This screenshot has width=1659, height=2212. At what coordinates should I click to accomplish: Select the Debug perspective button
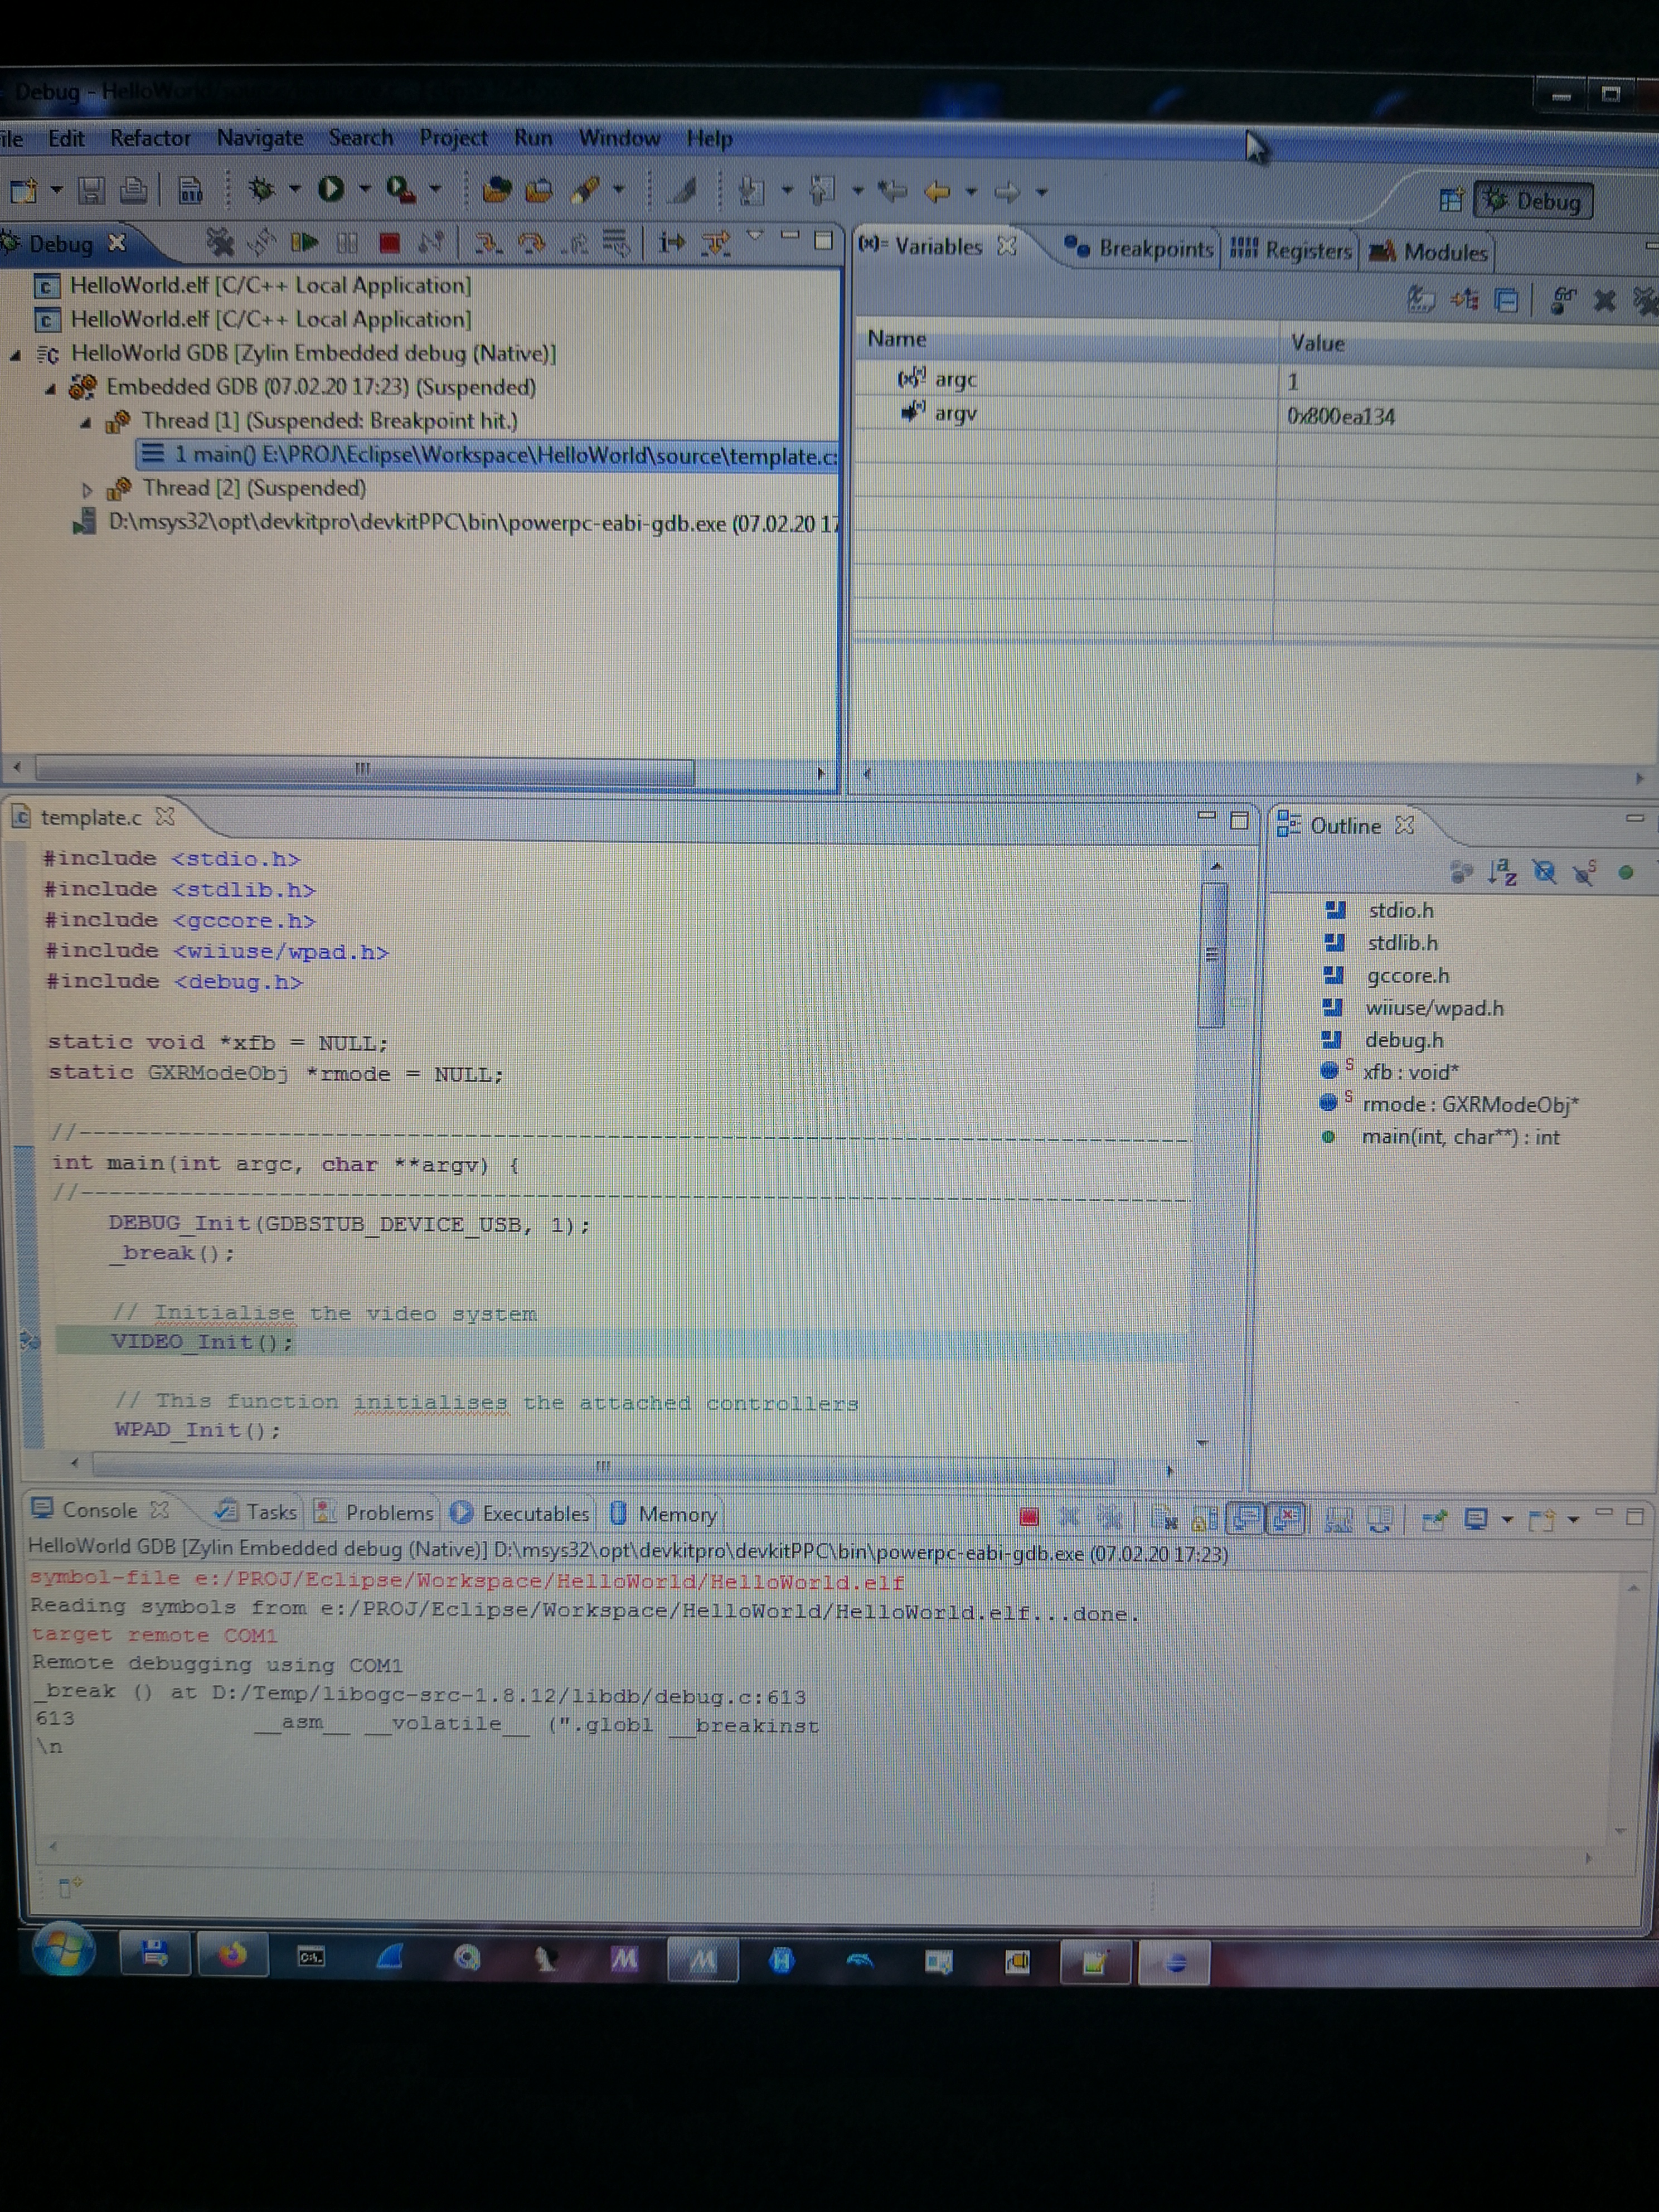click(1533, 201)
